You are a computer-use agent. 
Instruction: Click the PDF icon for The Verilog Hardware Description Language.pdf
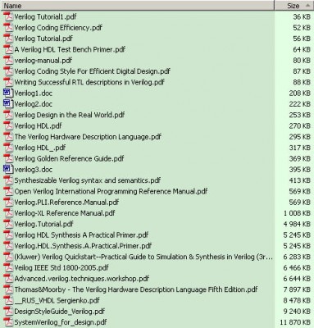tap(8, 137)
